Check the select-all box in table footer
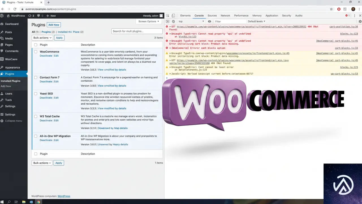362x204 pixels. [36, 154]
